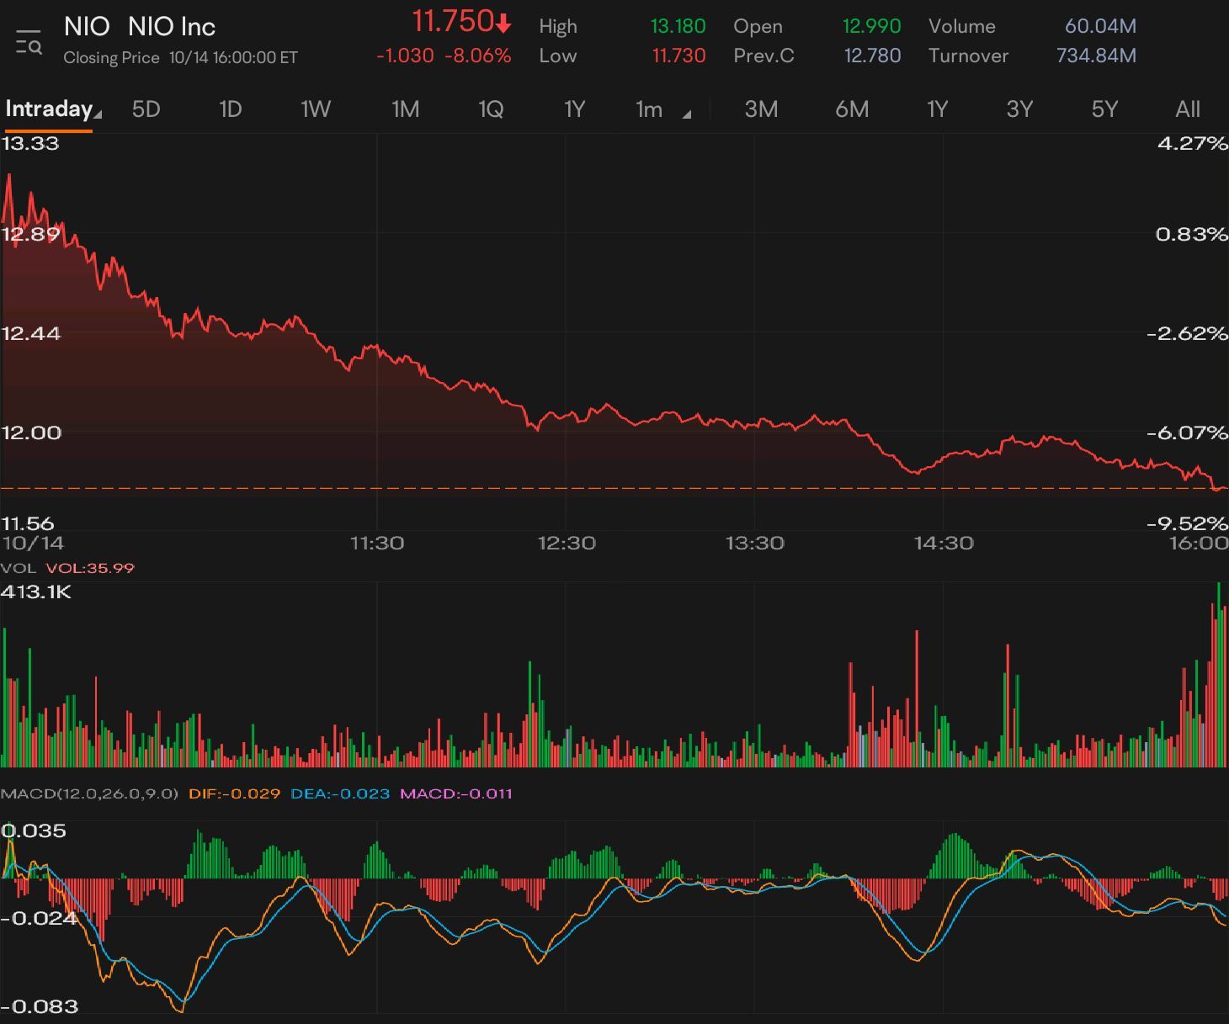Click the -0.083 MACD scale label
The height and width of the screenshot is (1024, 1229).
coord(40,1006)
